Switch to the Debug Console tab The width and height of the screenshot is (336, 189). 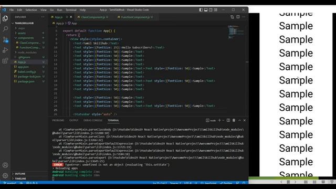93,120
